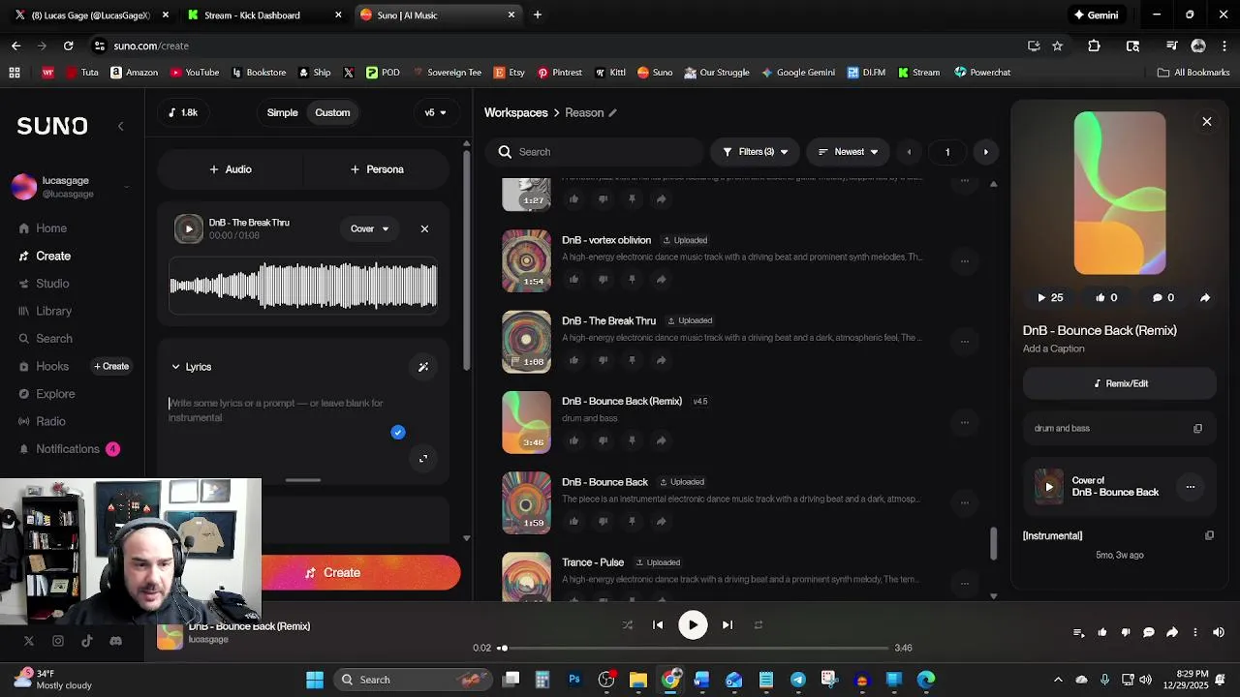Share DnB - Bounce Back track in list
This screenshot has width=1240, height=697.
pos(661,521)
